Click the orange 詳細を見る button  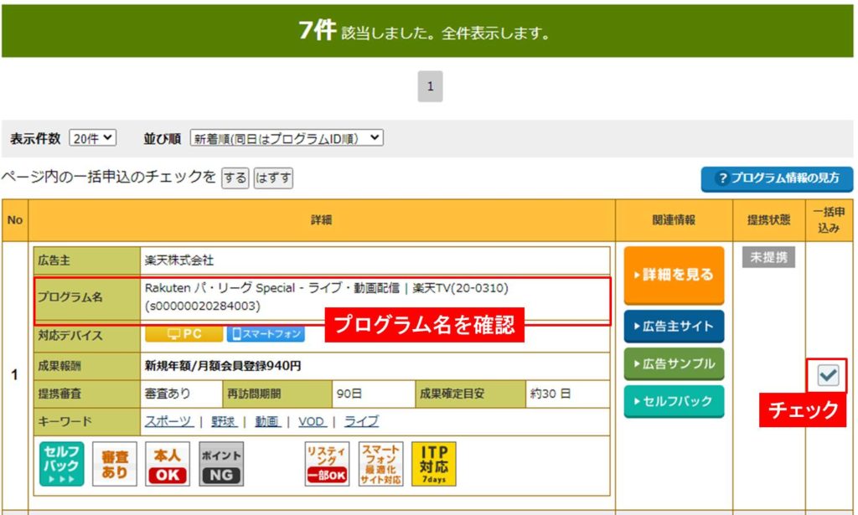click(675, 275)
